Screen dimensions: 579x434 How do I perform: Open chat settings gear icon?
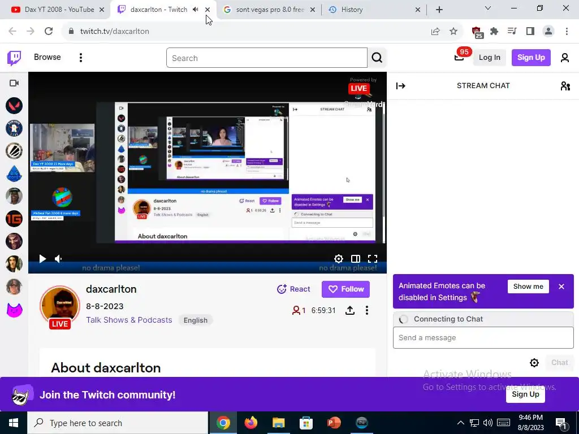coord(534,363)
